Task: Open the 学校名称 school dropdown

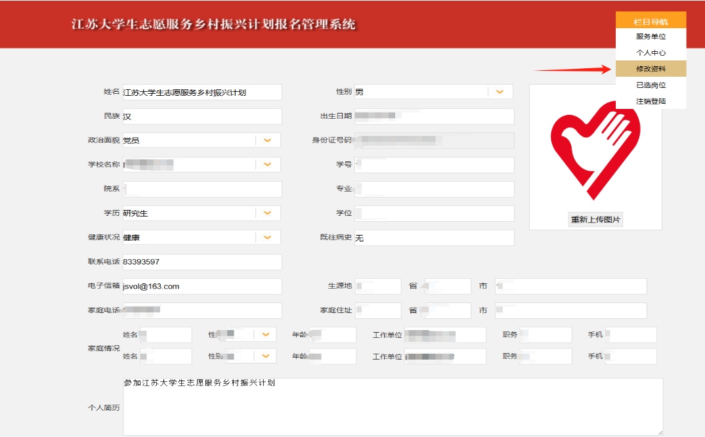Action: pyautogui.click(x=267, y=165)
